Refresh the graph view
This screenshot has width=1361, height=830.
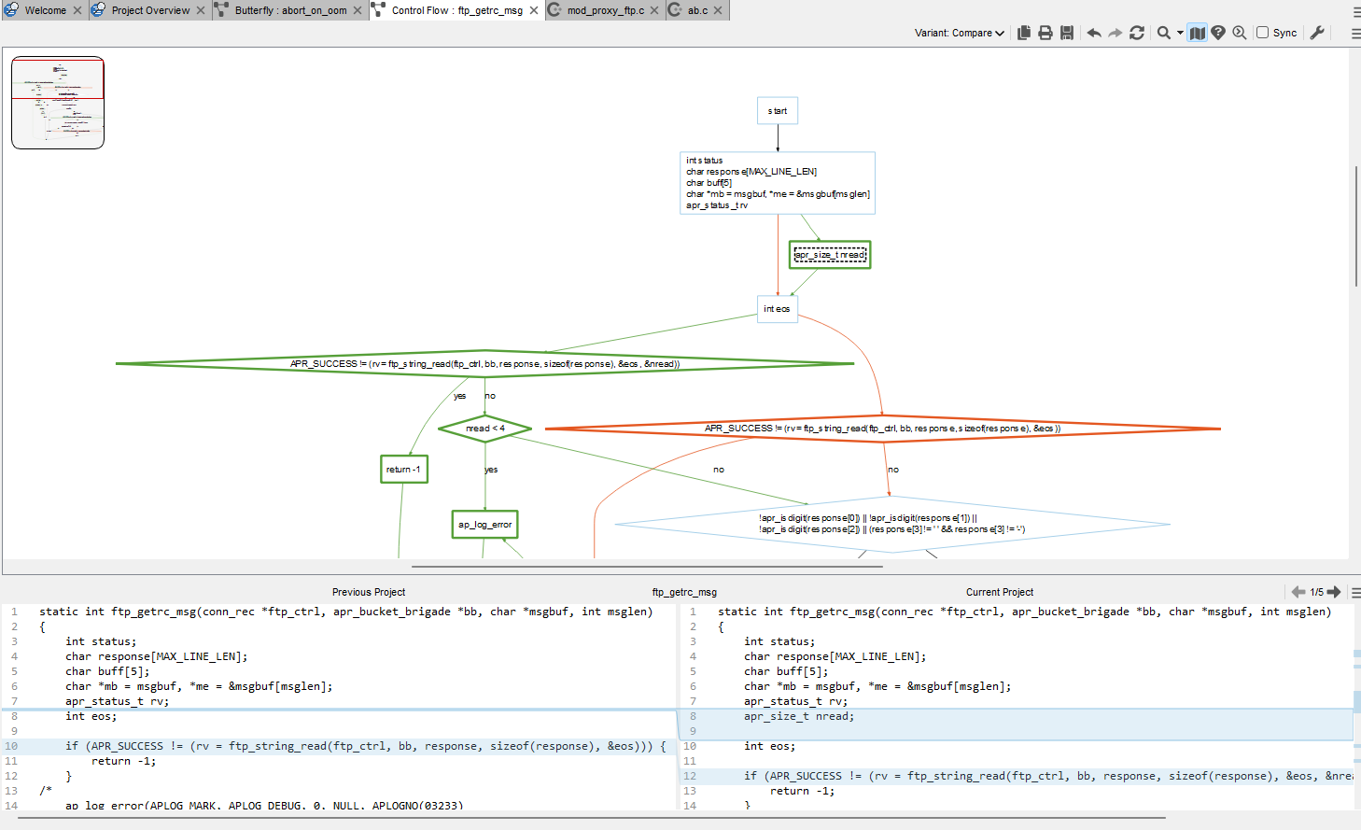point(1137,33)
